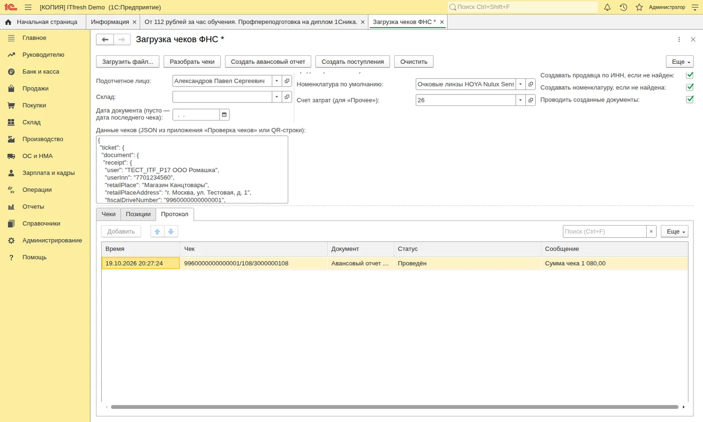Open the three-dot form options menu
This screenshot has height=422, width=703.
(x=679, y=40)
